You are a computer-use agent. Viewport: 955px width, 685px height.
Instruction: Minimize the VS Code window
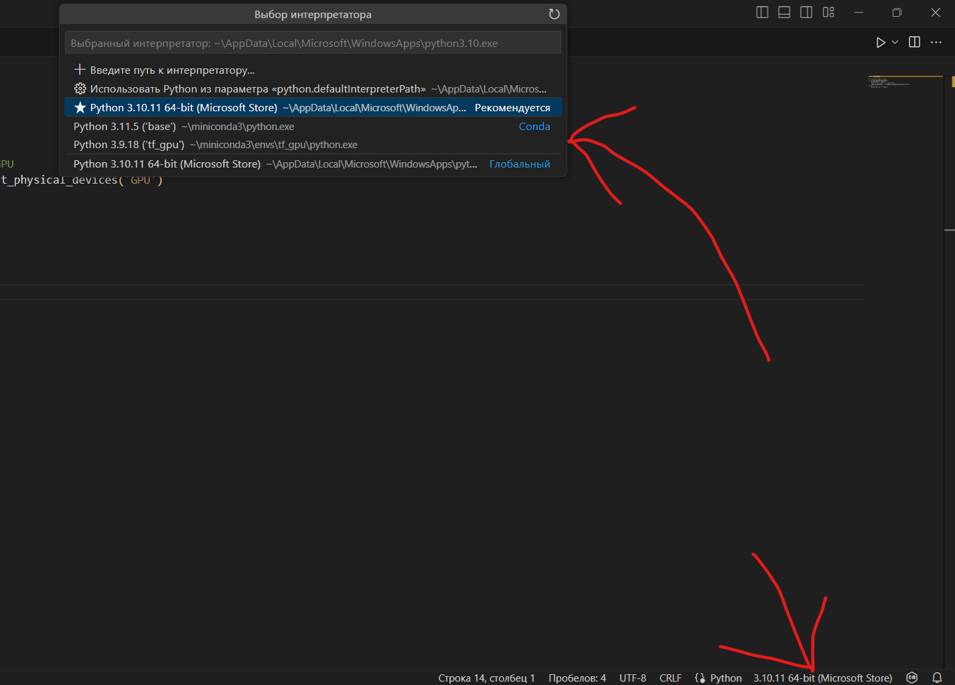(859, 12)
